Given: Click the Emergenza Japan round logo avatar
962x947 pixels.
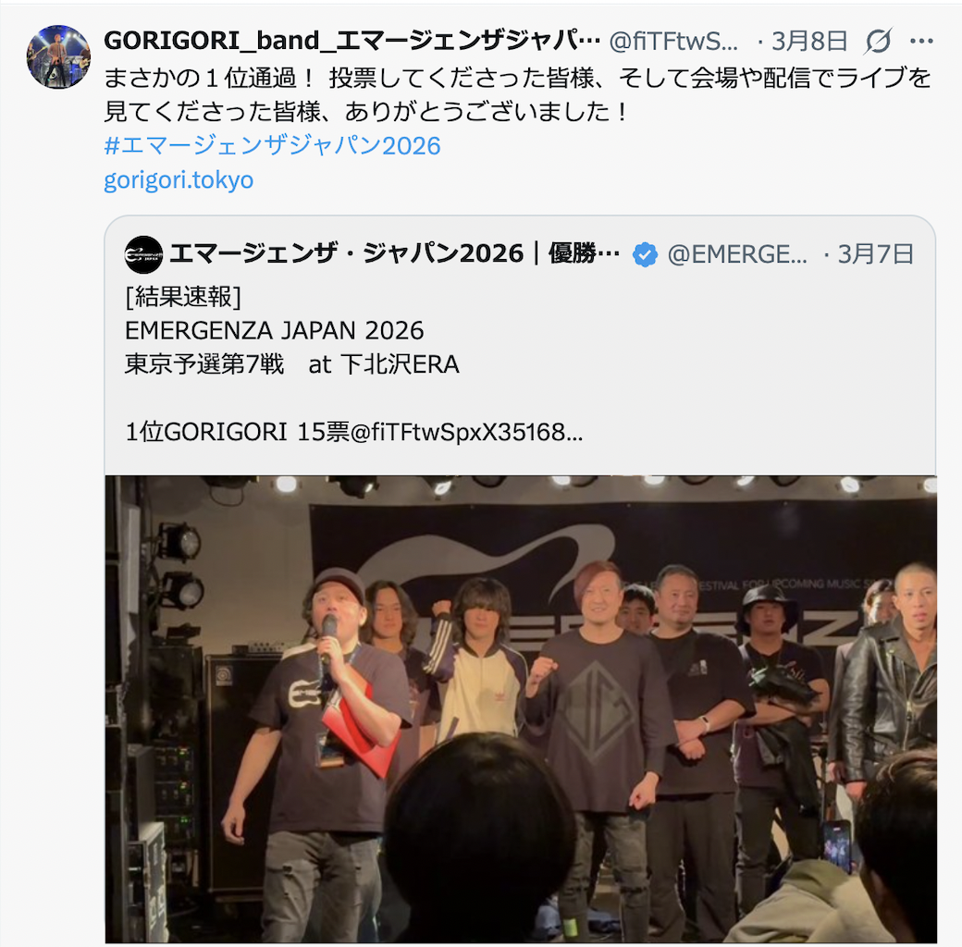Looking at the screenshot, I should 143,254.
